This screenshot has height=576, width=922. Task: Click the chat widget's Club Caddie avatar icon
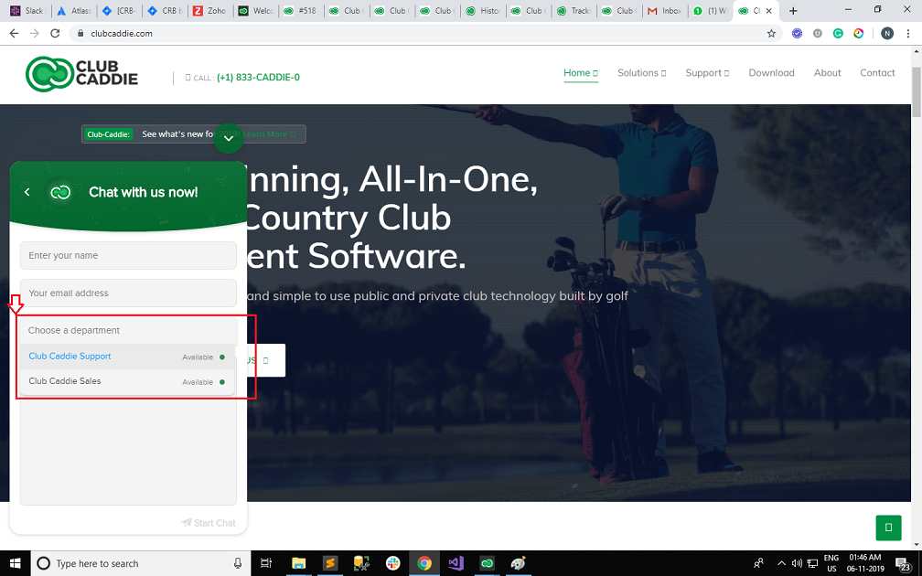coord(60,192)
